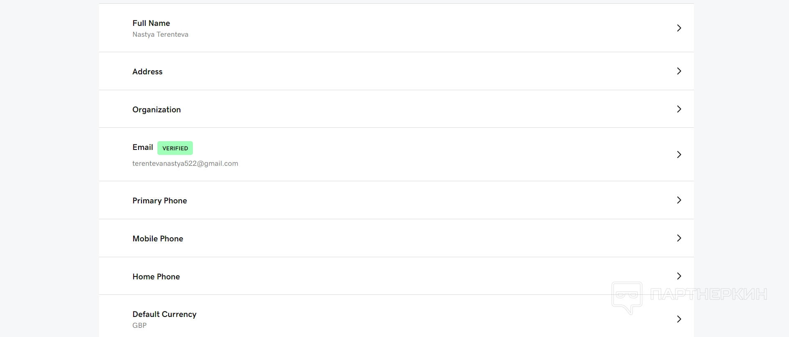Image resolution: width=789 pixels, height=337 pixels.
Task: Select the Full Name label
Action: click(151, 23)
